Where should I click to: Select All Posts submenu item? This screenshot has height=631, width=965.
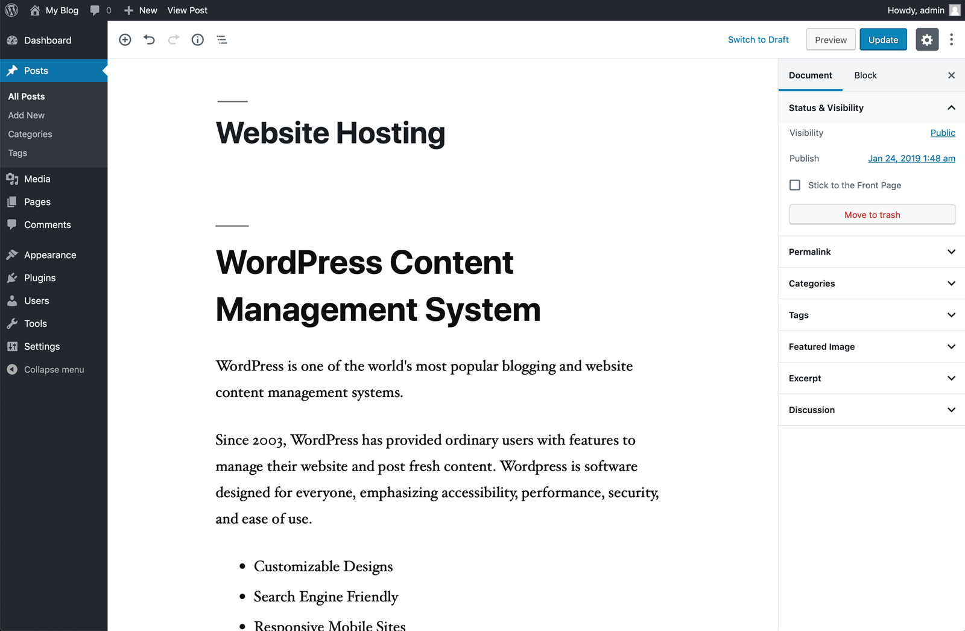pos(27,97)
